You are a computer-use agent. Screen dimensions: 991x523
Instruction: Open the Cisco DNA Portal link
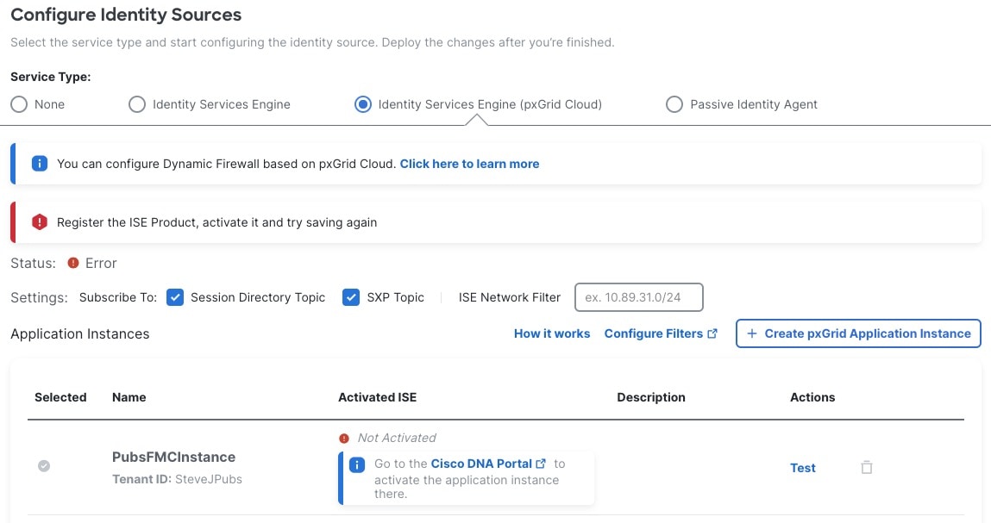click(x=481, y=464)
